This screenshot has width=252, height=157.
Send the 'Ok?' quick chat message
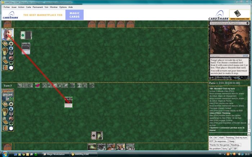coord(216,138)
